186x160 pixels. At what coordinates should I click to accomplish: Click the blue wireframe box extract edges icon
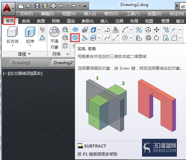pos(93,30)
